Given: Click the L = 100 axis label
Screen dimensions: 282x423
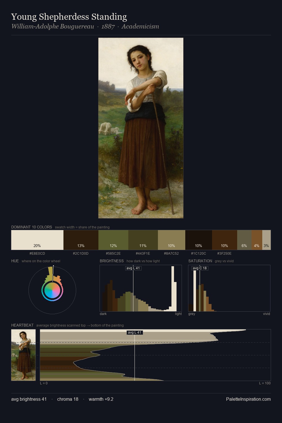Looking at the screenshot, I should 265,383.
